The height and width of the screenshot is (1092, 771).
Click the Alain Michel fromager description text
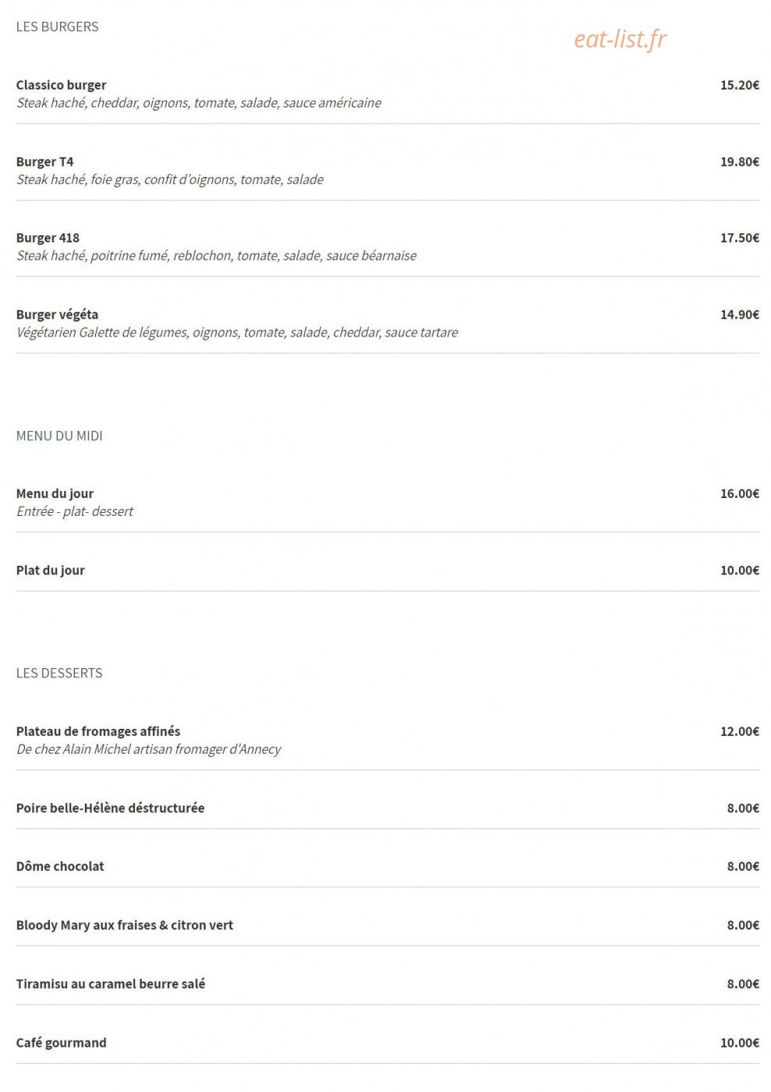click(148, 749)
